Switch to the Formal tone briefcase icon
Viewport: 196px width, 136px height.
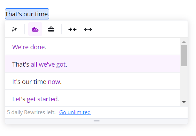click(51, 29)
